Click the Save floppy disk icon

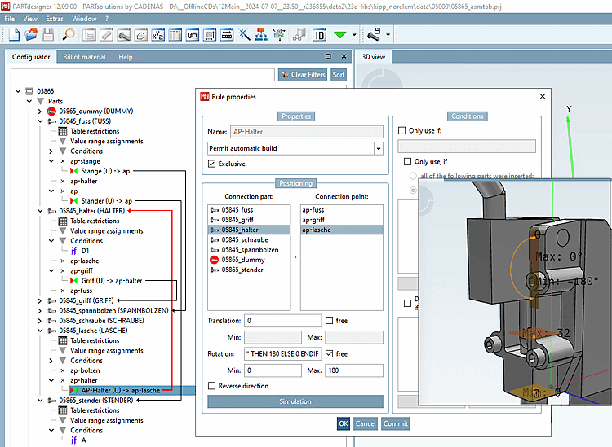point(48,35)
